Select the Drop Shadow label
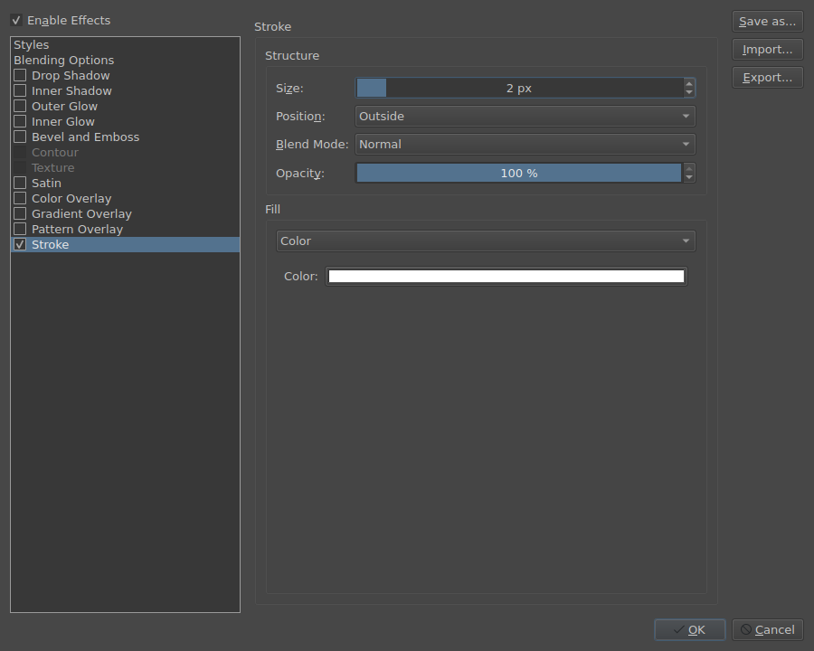 click(x=71, y=75)
